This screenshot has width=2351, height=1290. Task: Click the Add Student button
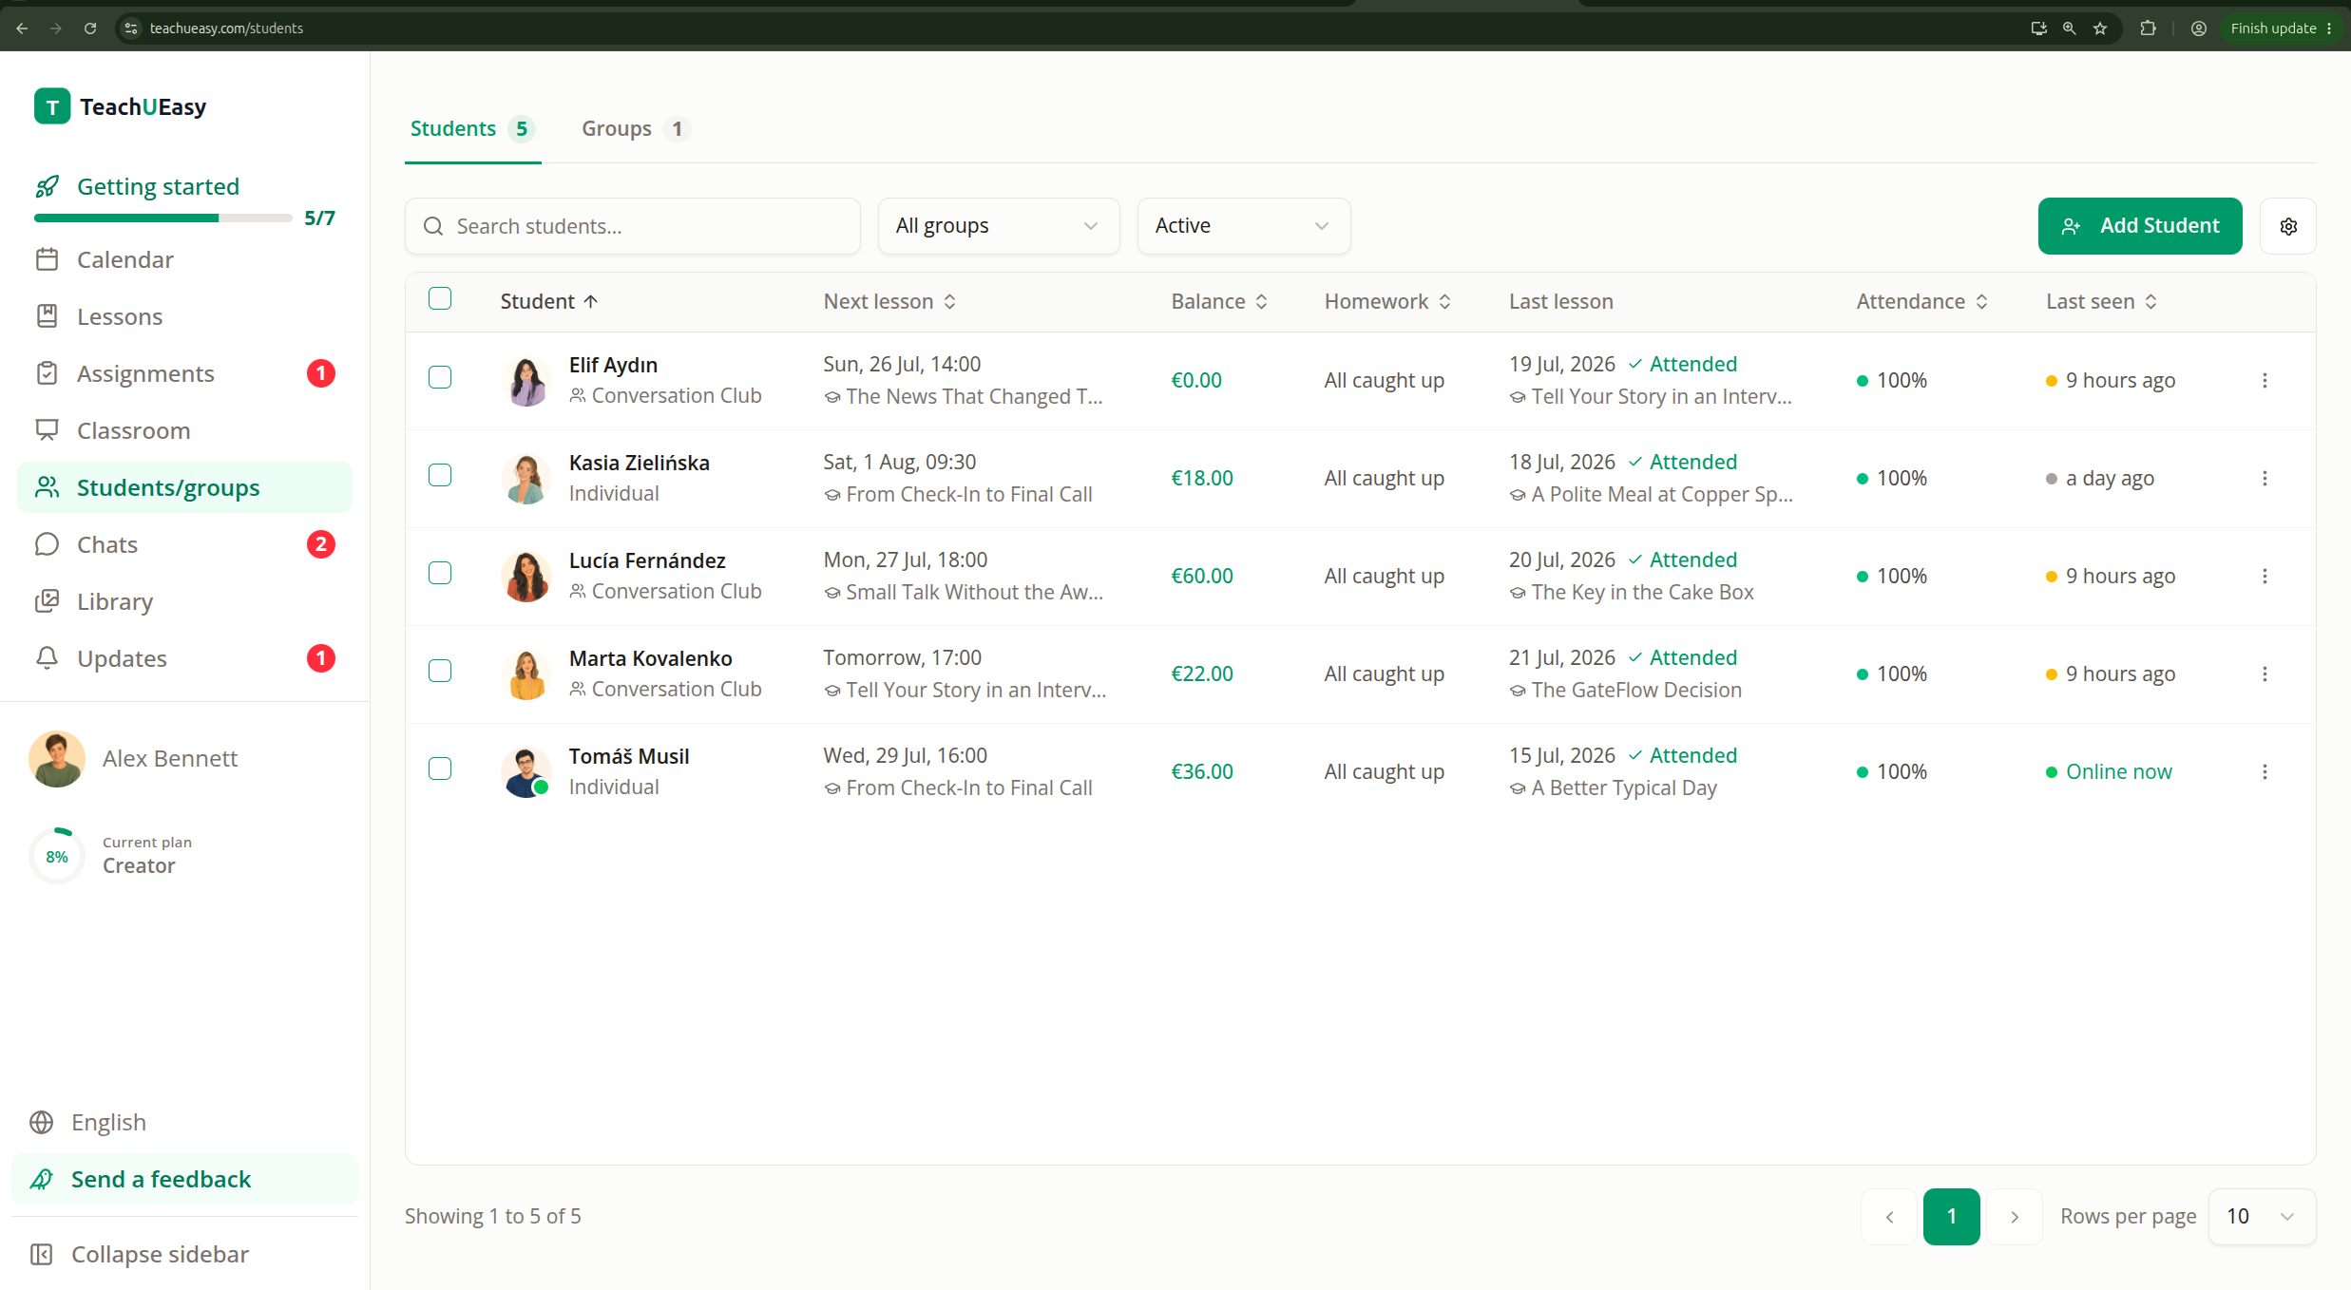tap(2140, 226)
